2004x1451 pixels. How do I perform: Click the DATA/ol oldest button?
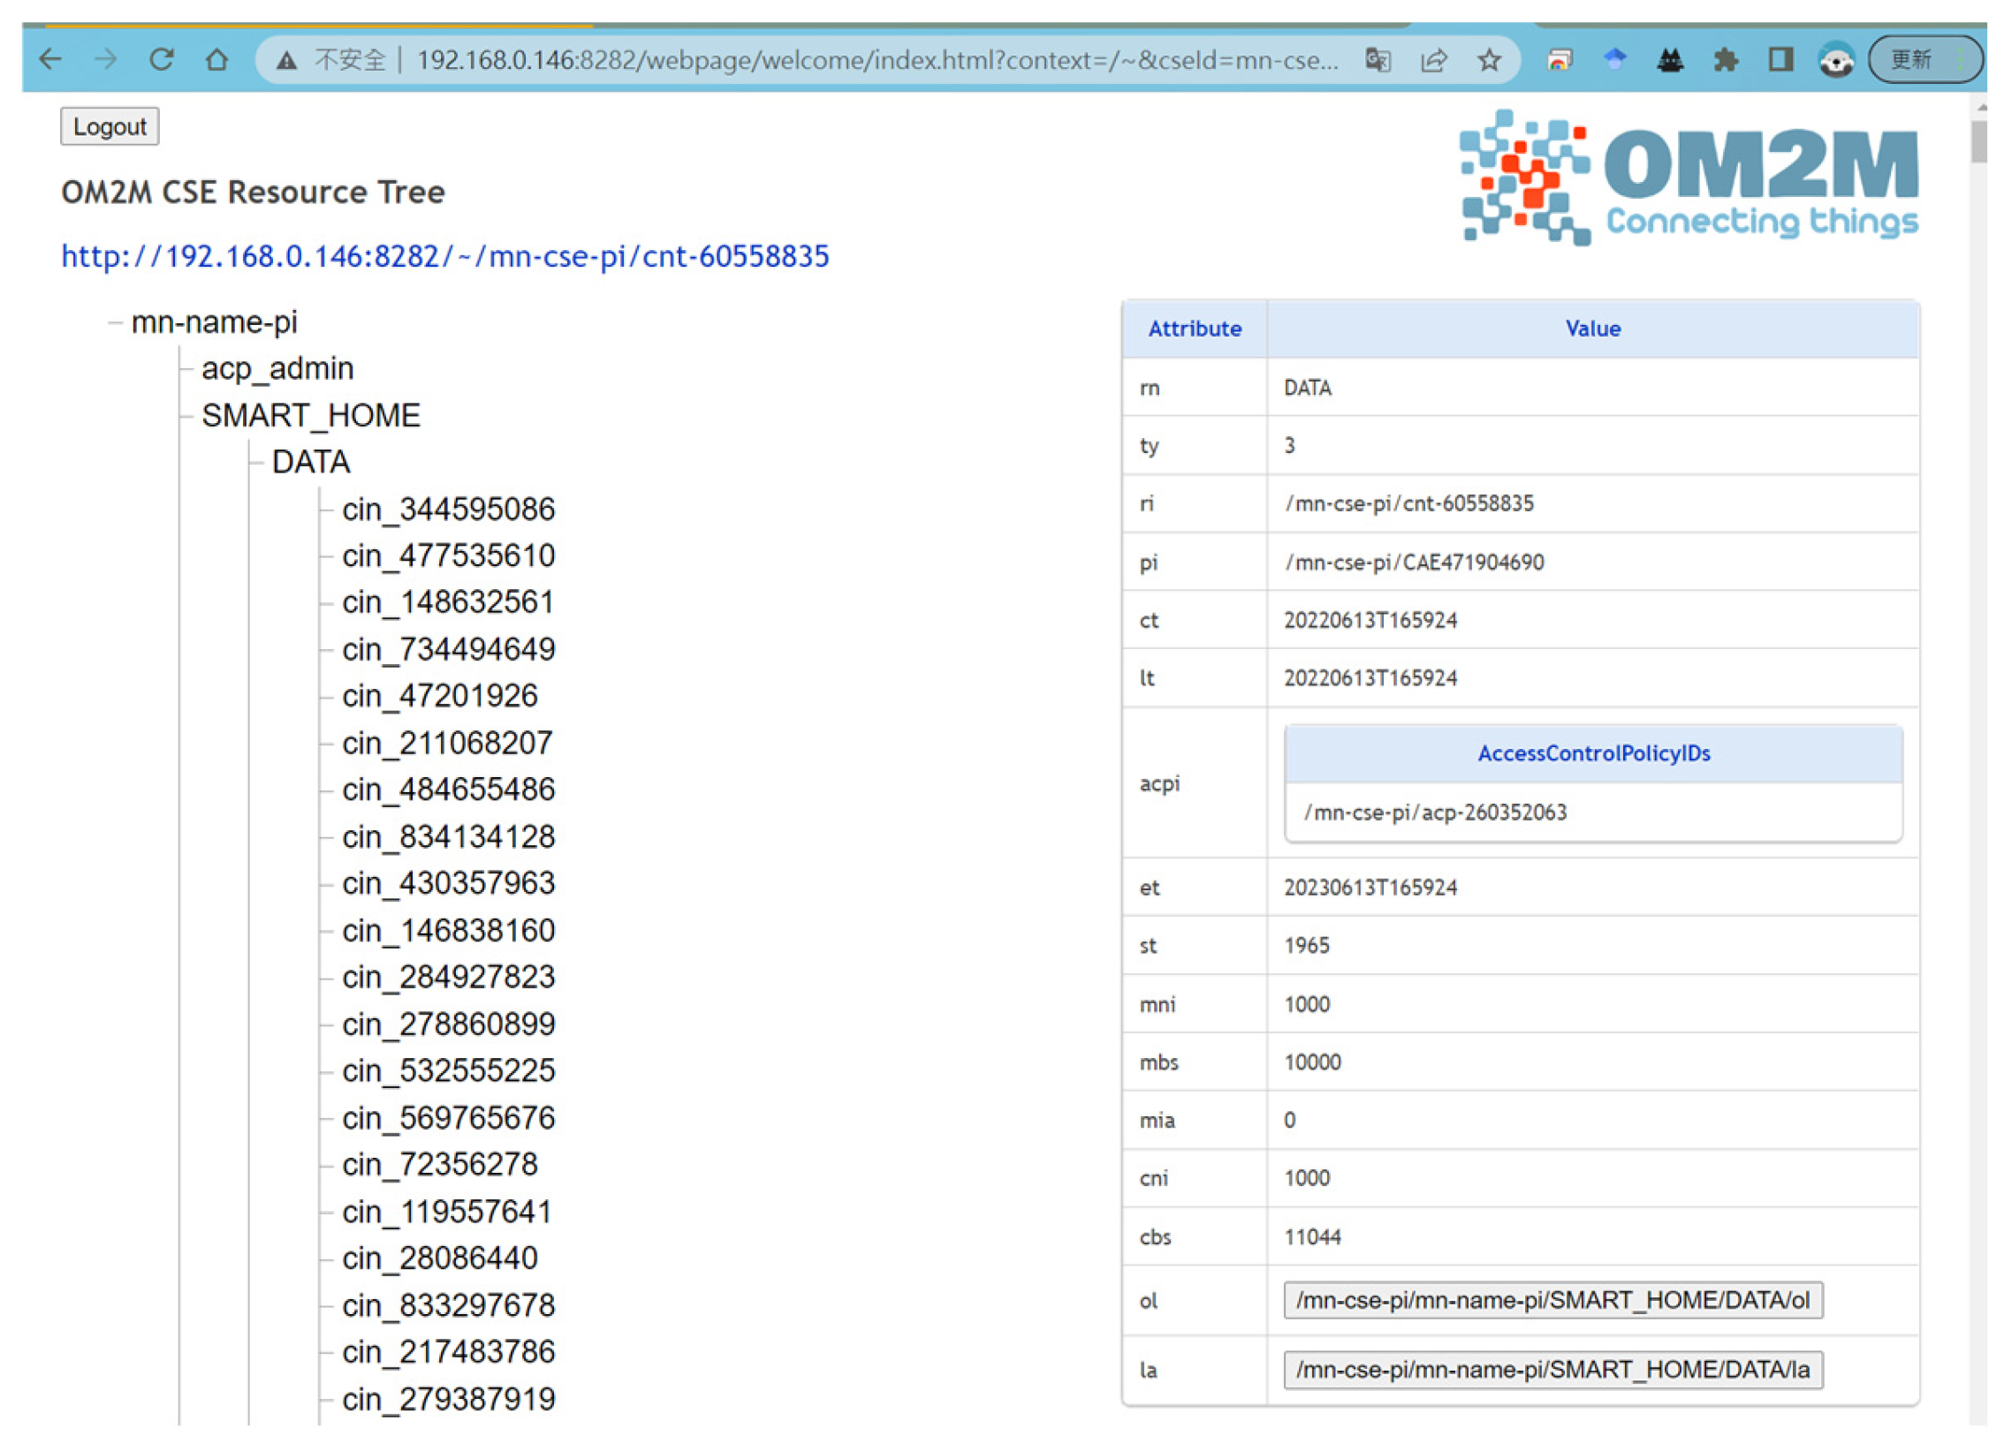click(x=1552, y=1301)
